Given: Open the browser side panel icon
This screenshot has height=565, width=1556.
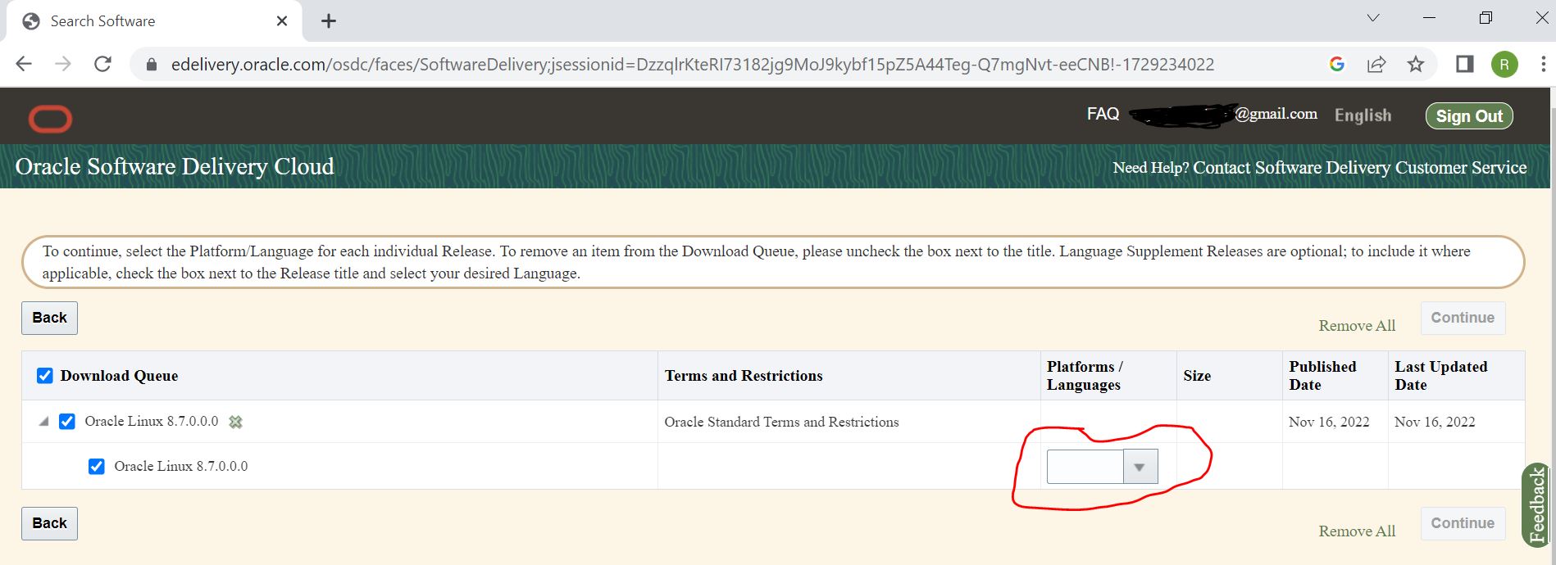Looking at the screenshot, I should 1465,64.
